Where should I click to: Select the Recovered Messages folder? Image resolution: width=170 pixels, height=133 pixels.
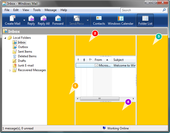[32, 70]
